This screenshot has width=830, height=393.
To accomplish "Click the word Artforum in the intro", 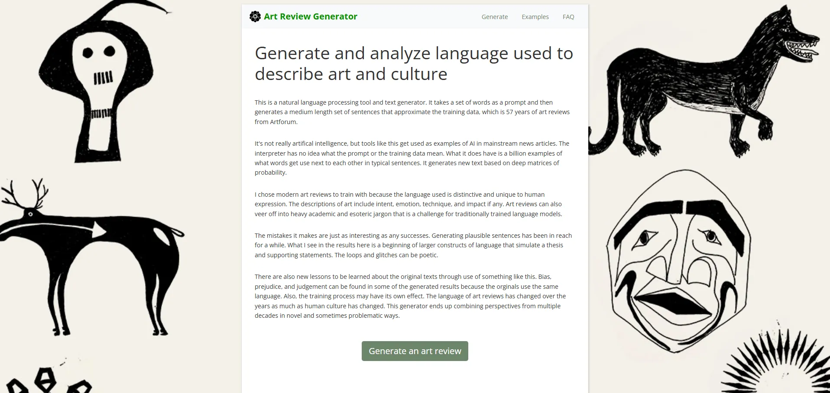I will click(283, 122).
